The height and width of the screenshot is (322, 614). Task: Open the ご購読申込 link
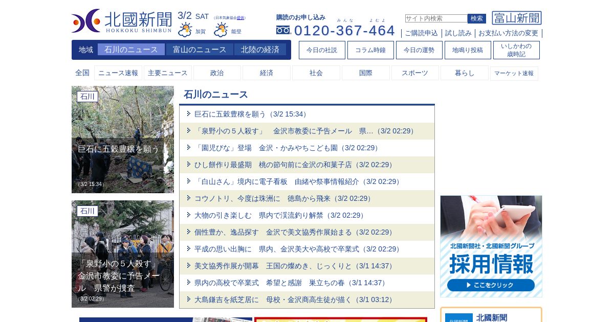point(421,33)
